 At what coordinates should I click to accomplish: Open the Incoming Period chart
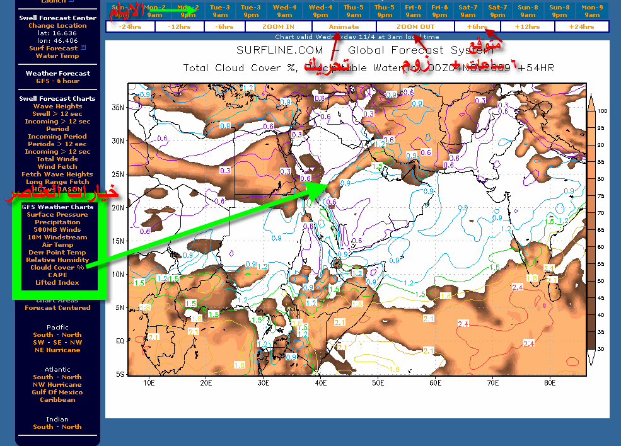pos(57,136)
